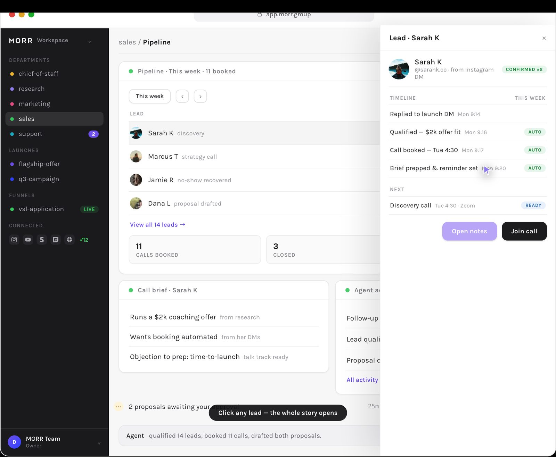Screen dimensions: 556x457
Task: Click the 11 Calls Booked stat card
Action: pos(195,250)
